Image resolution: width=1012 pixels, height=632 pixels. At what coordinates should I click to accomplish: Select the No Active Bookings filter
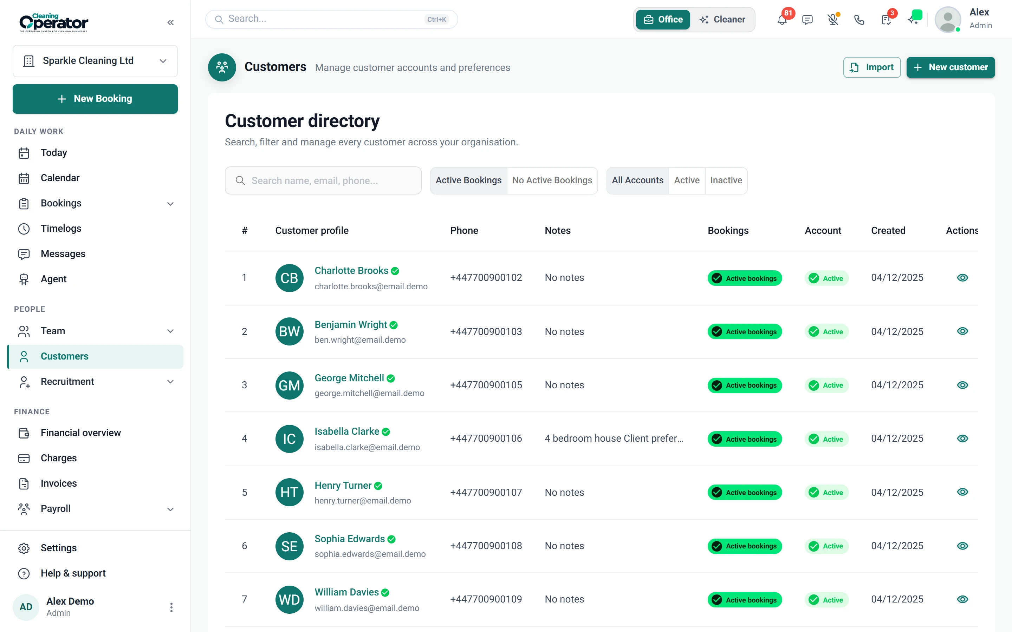click(552, 180)
